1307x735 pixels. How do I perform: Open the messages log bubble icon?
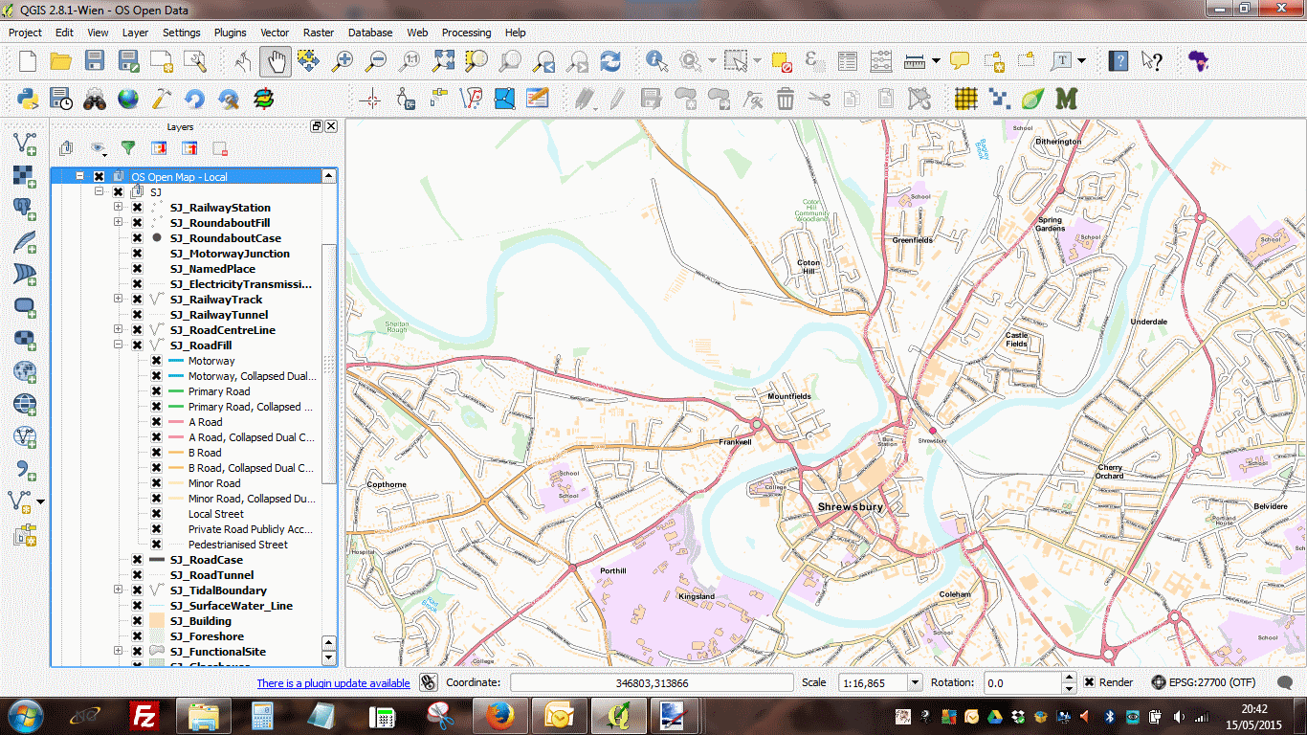1285,682
